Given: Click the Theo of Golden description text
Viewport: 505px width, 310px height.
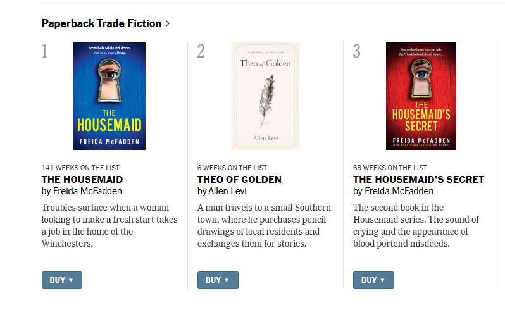Looking at the screenshot, I should coord(264,226).
